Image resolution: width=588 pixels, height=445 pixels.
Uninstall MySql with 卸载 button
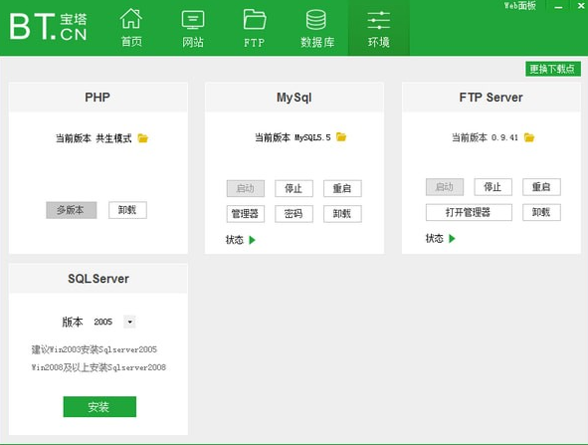click(x=342, y=214)
